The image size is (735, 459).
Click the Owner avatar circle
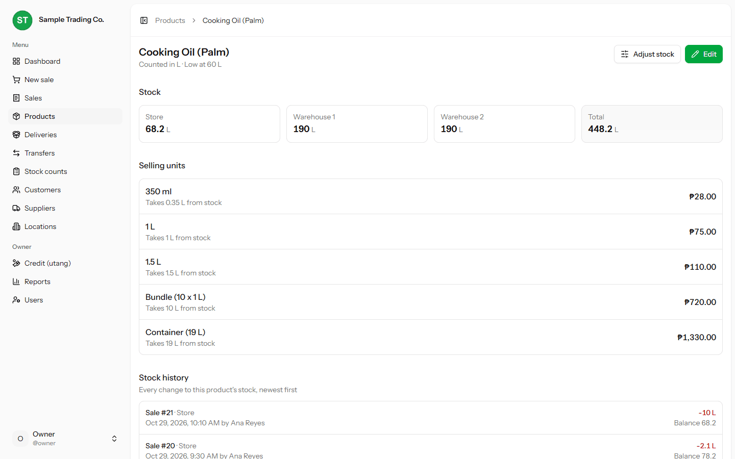pyautogui.click(x=20, y=439)
